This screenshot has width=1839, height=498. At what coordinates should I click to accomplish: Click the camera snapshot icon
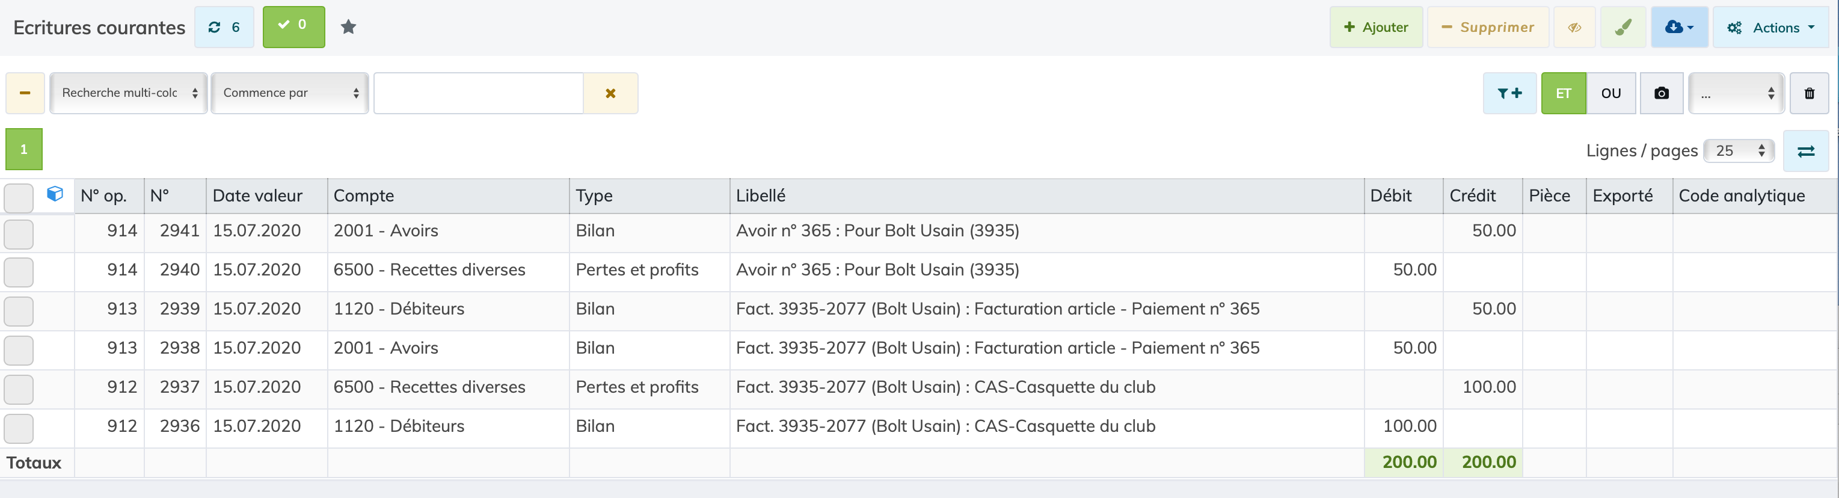1661,93
